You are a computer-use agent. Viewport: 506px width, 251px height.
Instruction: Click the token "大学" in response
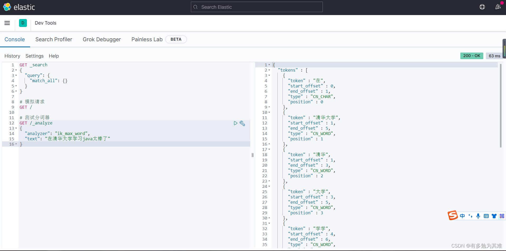[320, 192]
